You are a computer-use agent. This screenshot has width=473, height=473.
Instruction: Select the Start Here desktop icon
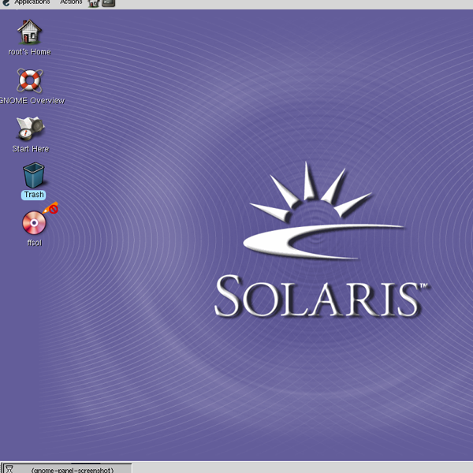click(x=30, y=128)
